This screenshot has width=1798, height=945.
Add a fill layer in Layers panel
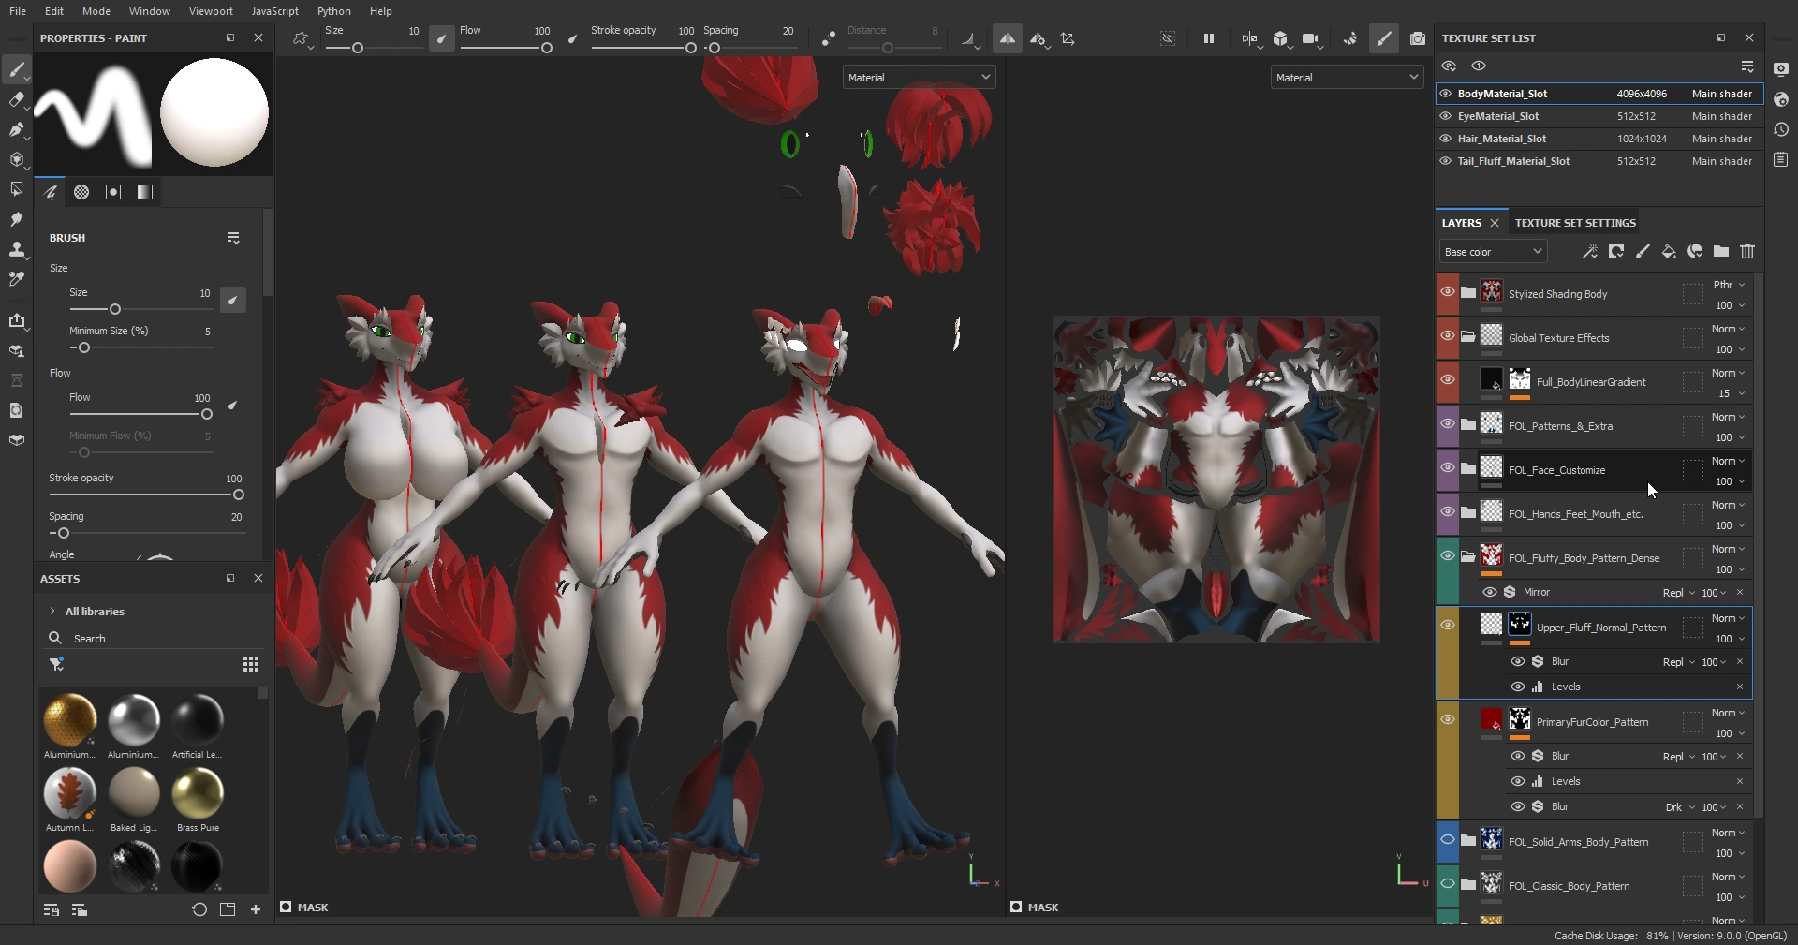1669,251
